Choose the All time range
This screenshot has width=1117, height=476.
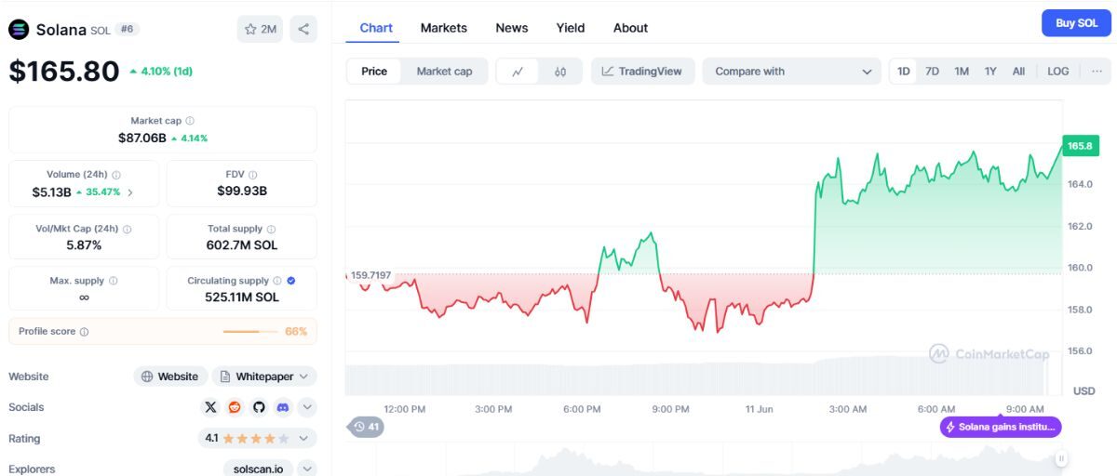(1018, 72)
